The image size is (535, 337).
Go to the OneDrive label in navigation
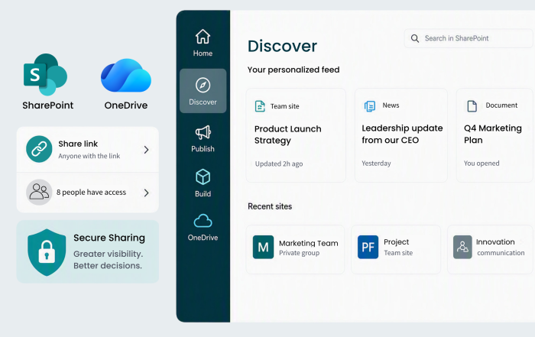pos(203,238)
